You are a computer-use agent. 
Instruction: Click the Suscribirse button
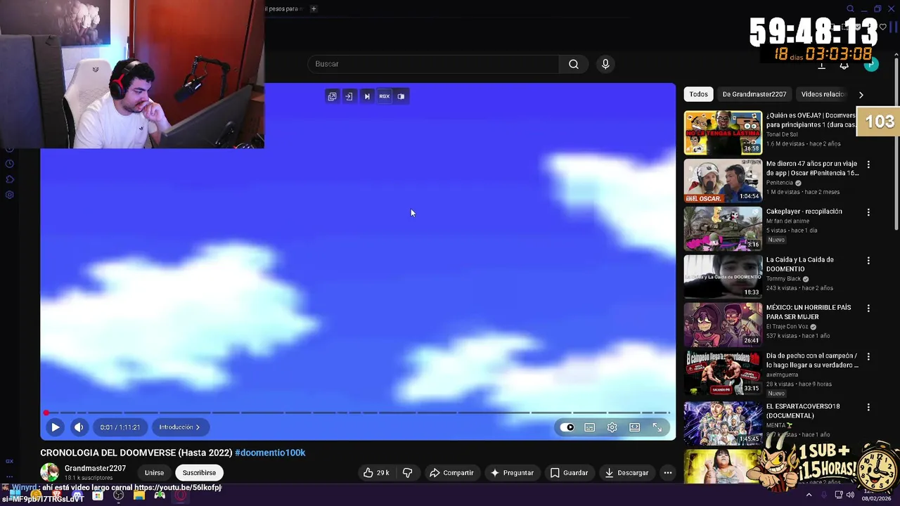[199, 473]
